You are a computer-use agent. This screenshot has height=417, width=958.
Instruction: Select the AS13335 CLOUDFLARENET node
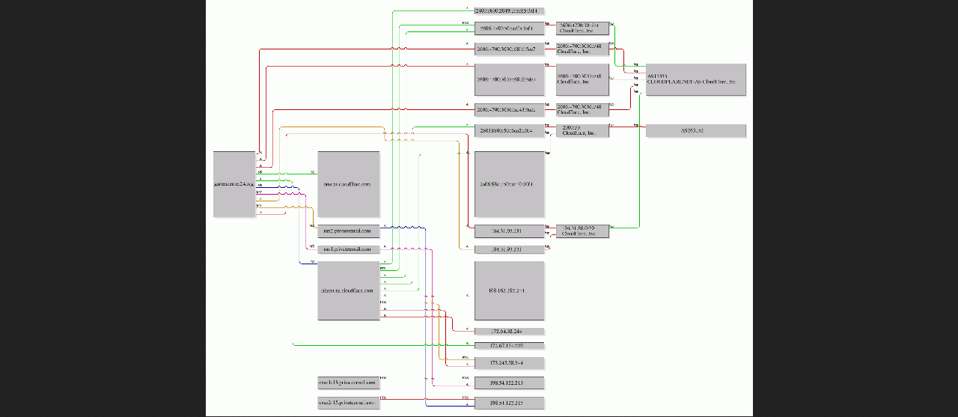[x=696, y=79]
